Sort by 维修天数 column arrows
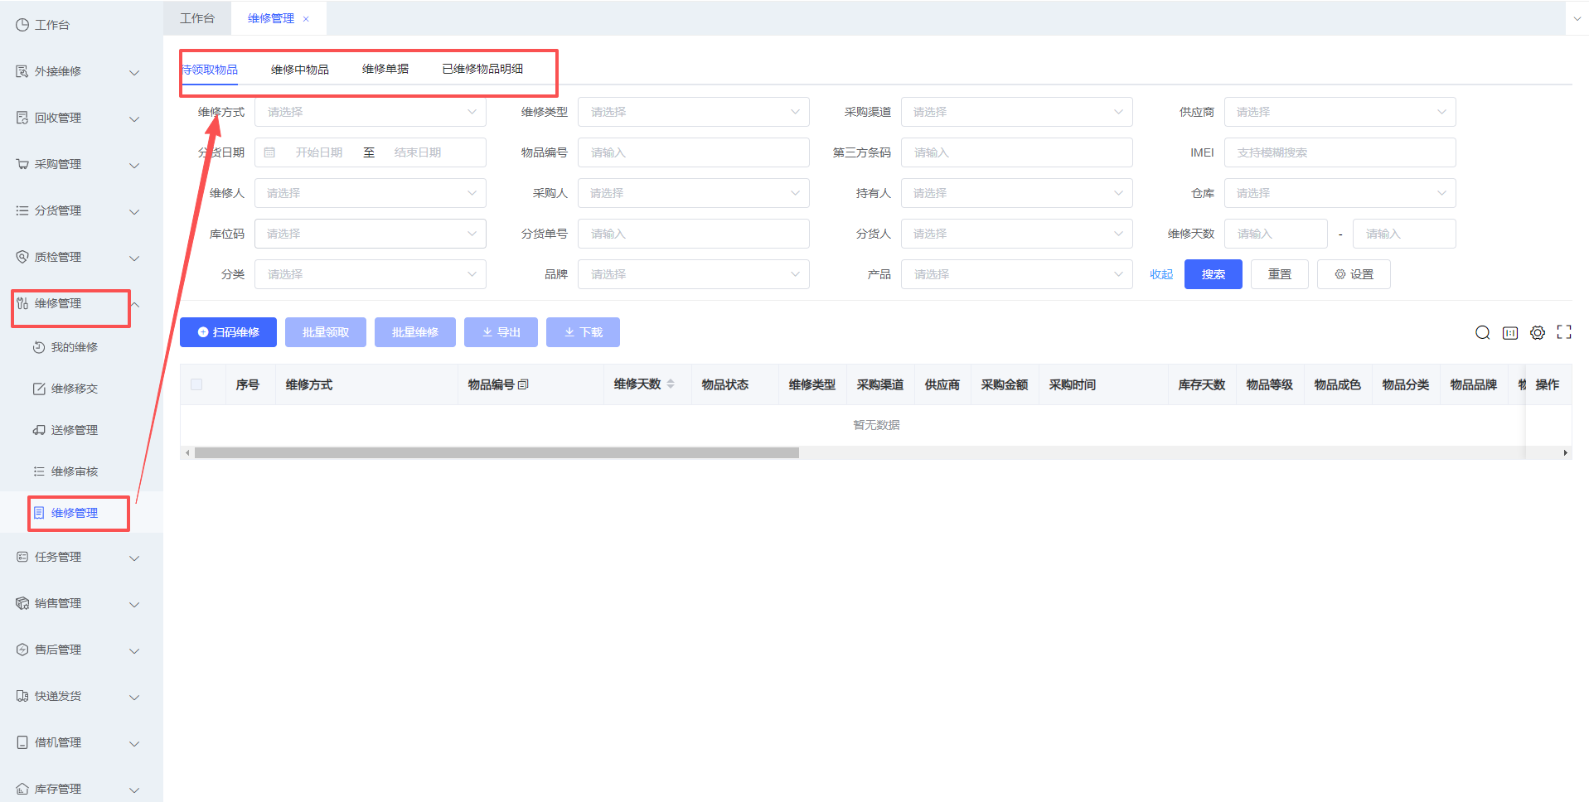 [671, 384]
